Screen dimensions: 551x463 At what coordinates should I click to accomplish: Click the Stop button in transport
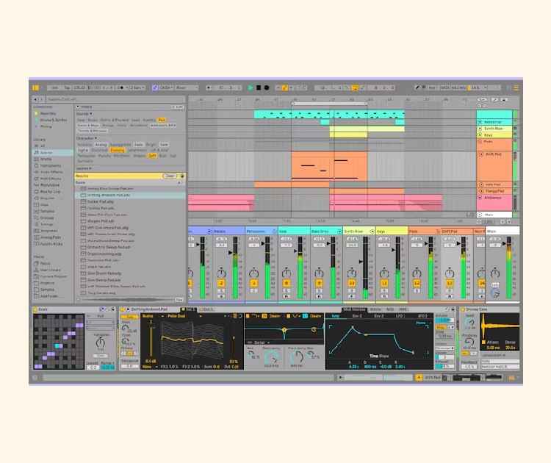pos(259,87)
